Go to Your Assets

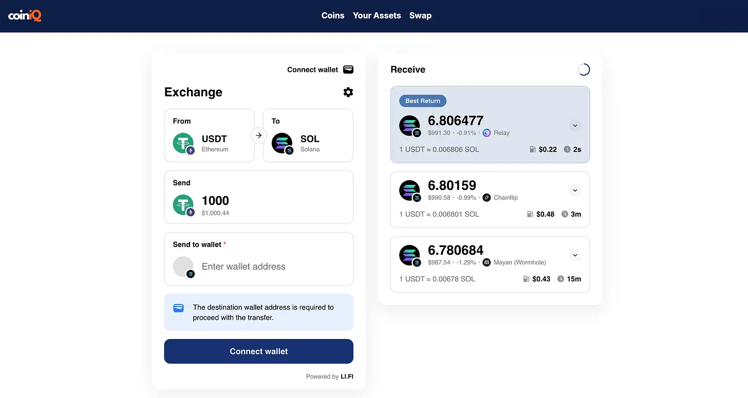[x=377, y=15]
